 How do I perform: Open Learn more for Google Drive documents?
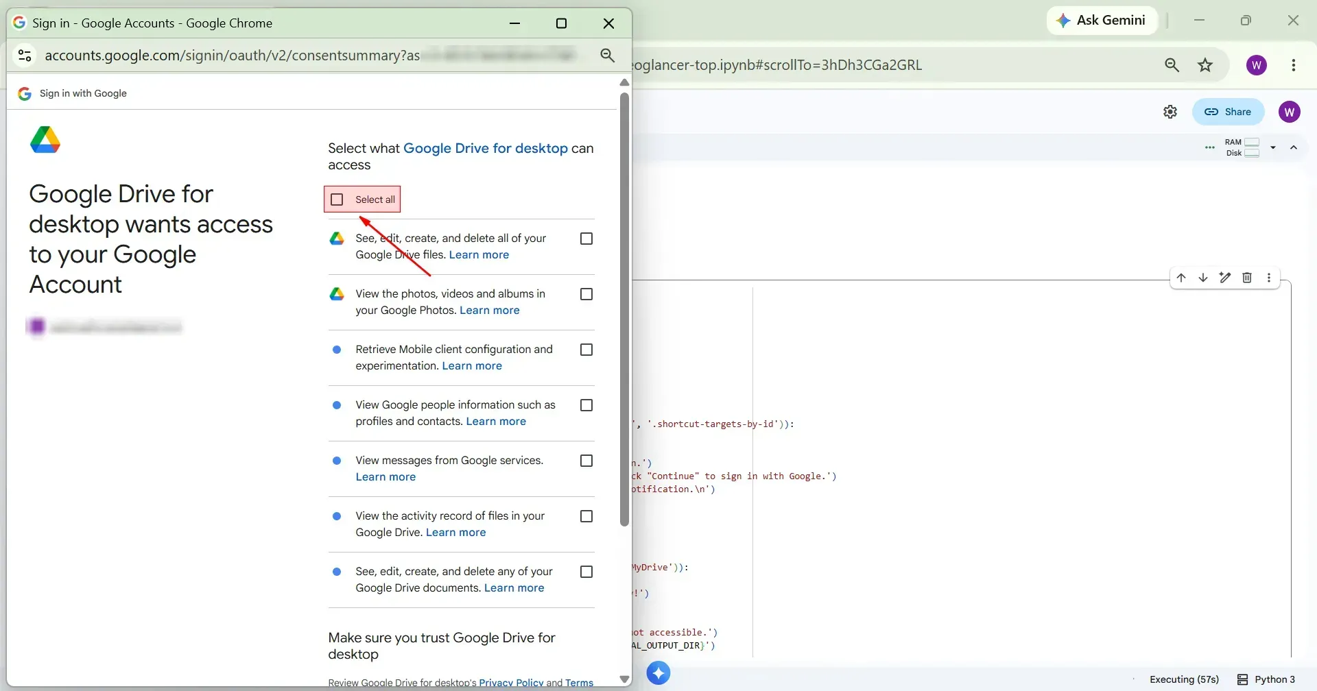(x=514, y=588)
